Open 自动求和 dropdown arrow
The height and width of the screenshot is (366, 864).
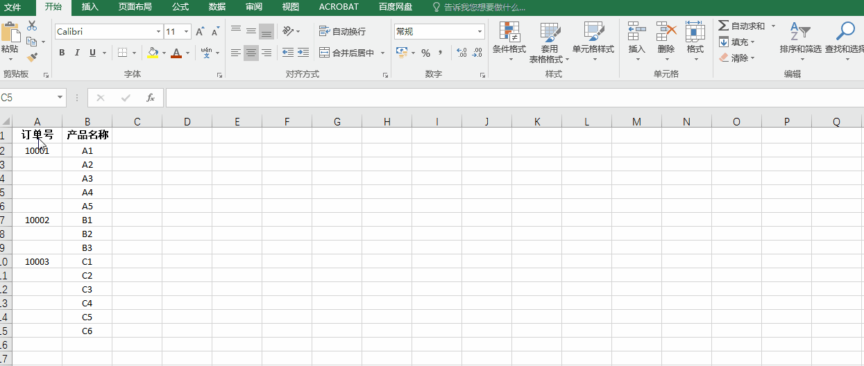(x=773, y=26)
